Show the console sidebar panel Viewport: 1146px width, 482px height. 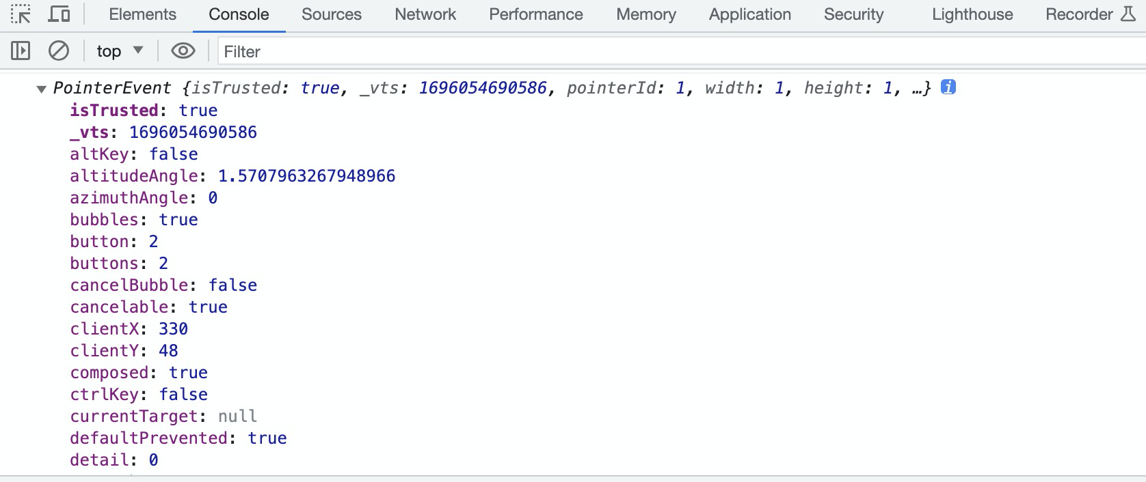[x=21, y=51]
